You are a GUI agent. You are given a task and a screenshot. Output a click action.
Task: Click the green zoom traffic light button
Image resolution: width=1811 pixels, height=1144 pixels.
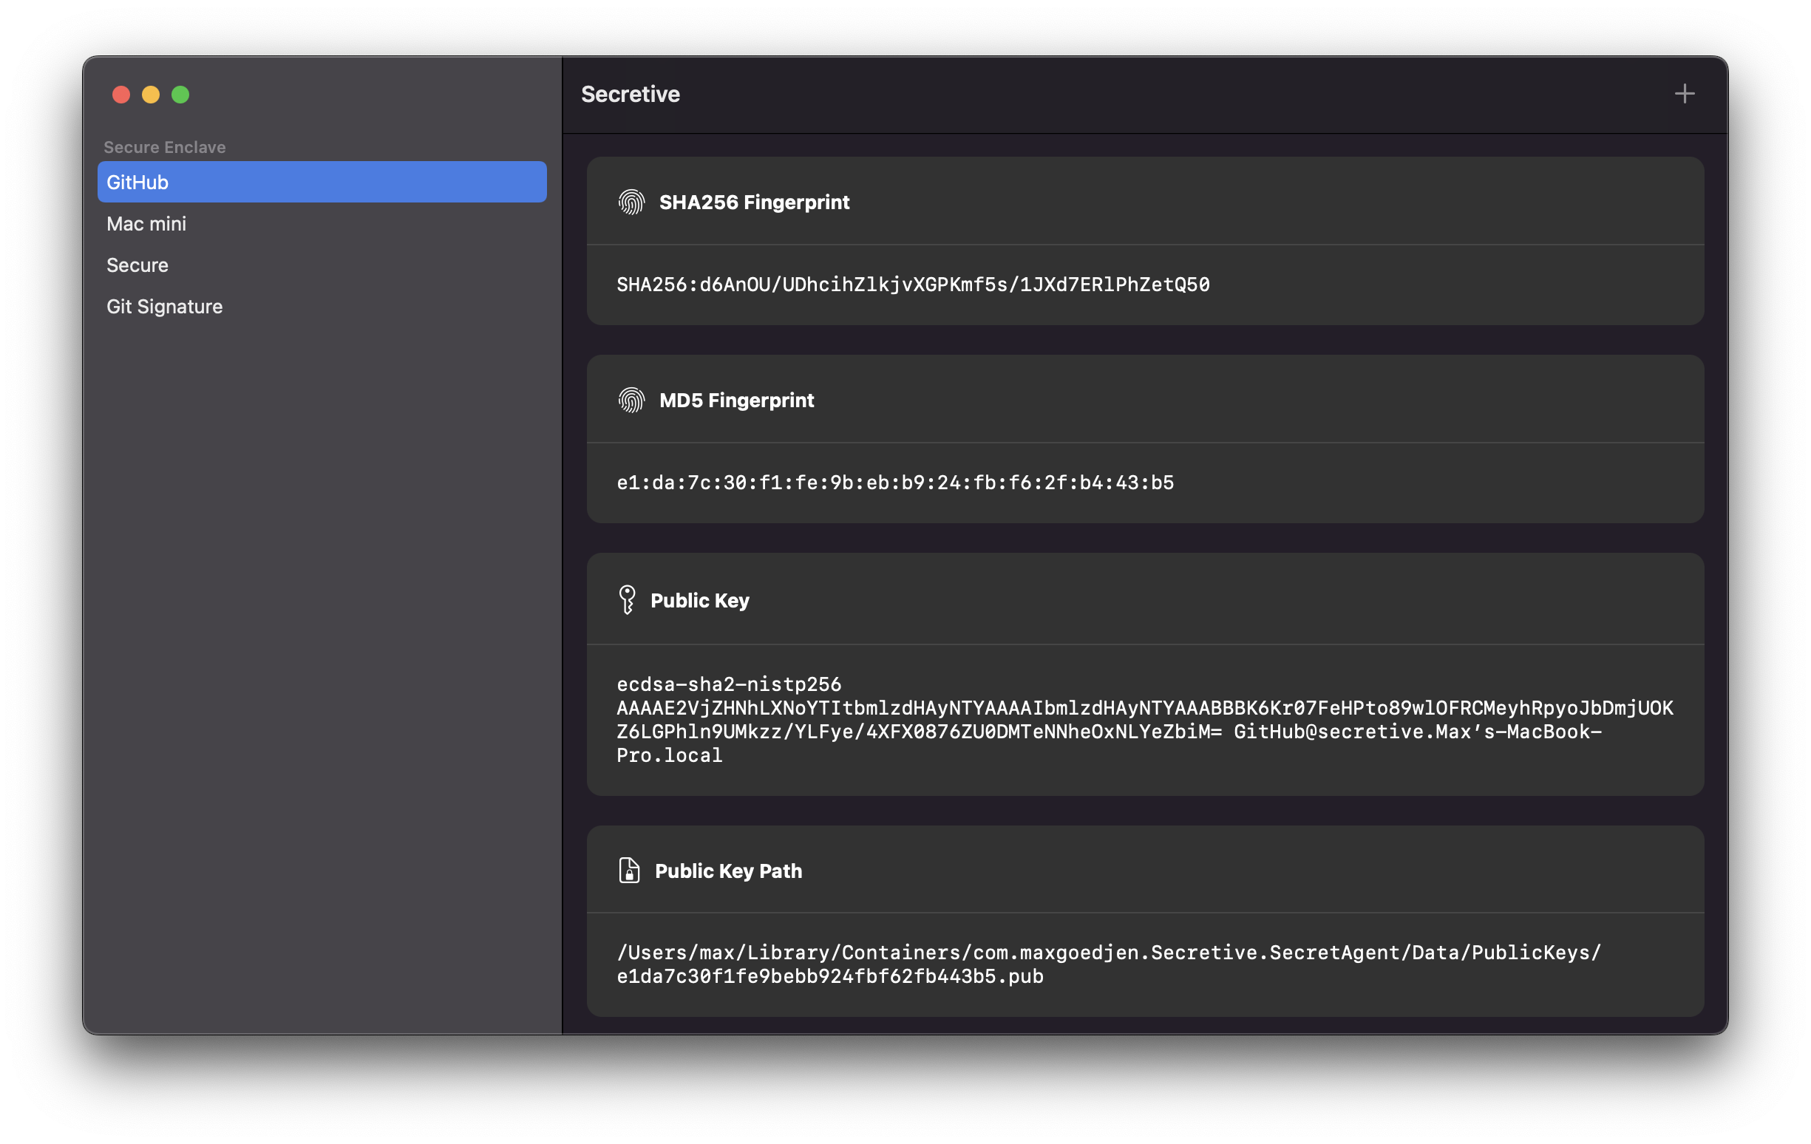click(180, 95)
